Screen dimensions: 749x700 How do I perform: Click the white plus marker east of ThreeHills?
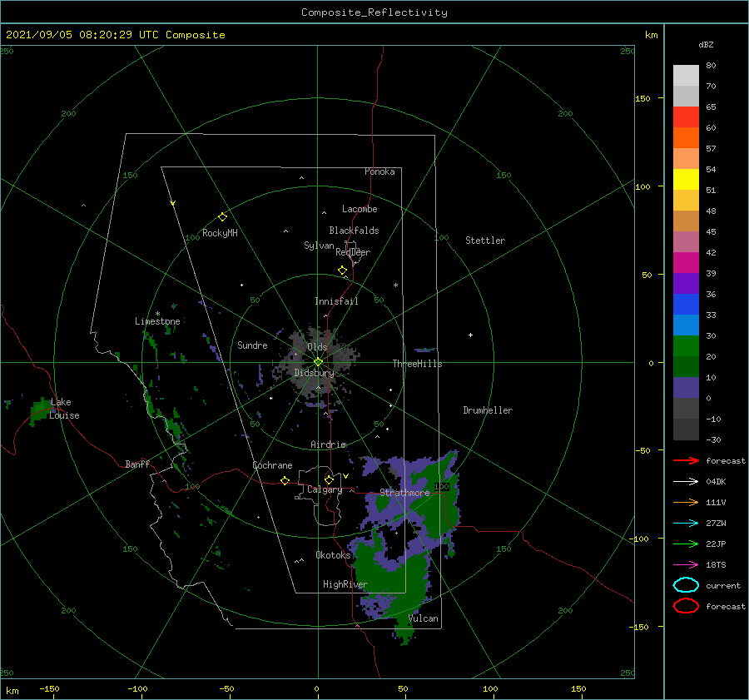[470, 335]
